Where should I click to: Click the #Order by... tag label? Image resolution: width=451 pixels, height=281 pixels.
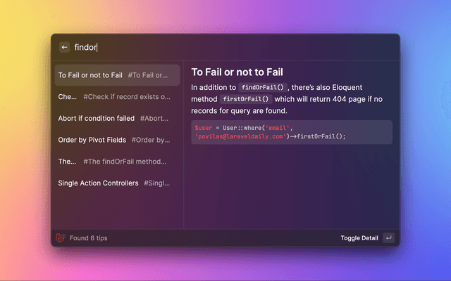[151, 140]
